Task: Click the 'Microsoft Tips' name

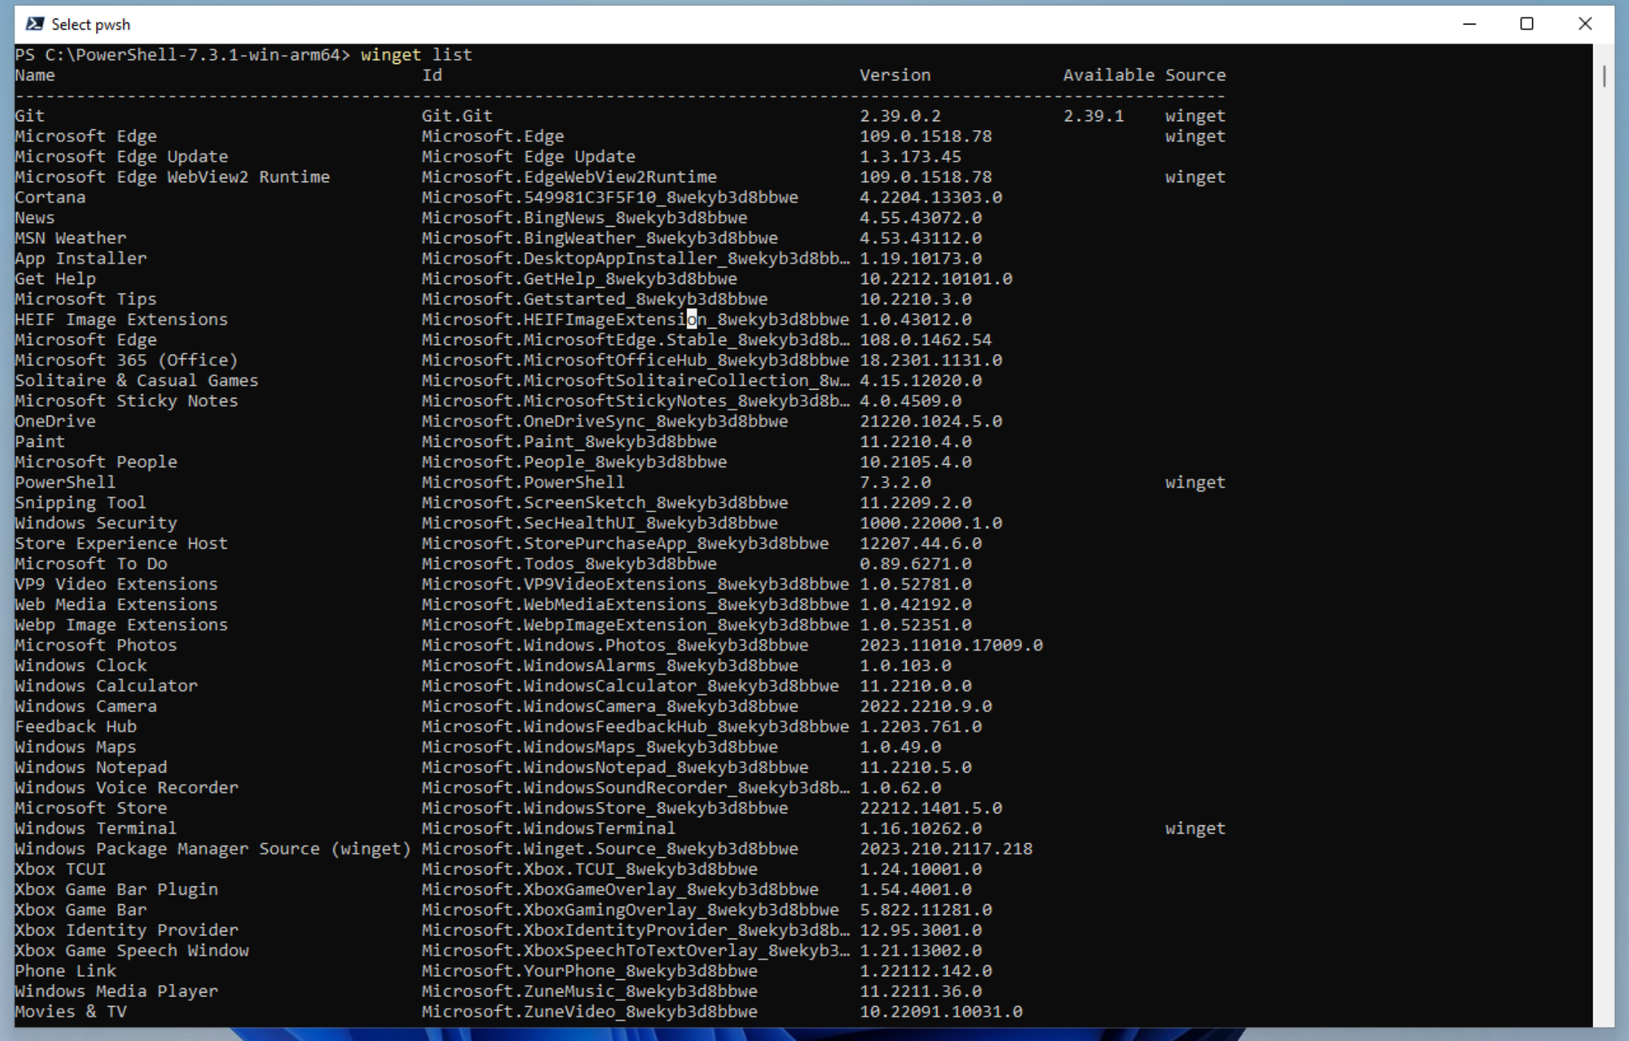Action: [x=86, y=299]
